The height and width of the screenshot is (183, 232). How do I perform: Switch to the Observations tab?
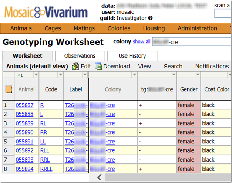coord(80,56)
